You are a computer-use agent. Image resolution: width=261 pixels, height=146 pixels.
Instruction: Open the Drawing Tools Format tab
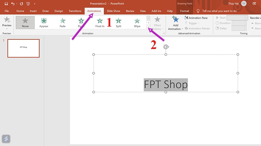point(185,11)
